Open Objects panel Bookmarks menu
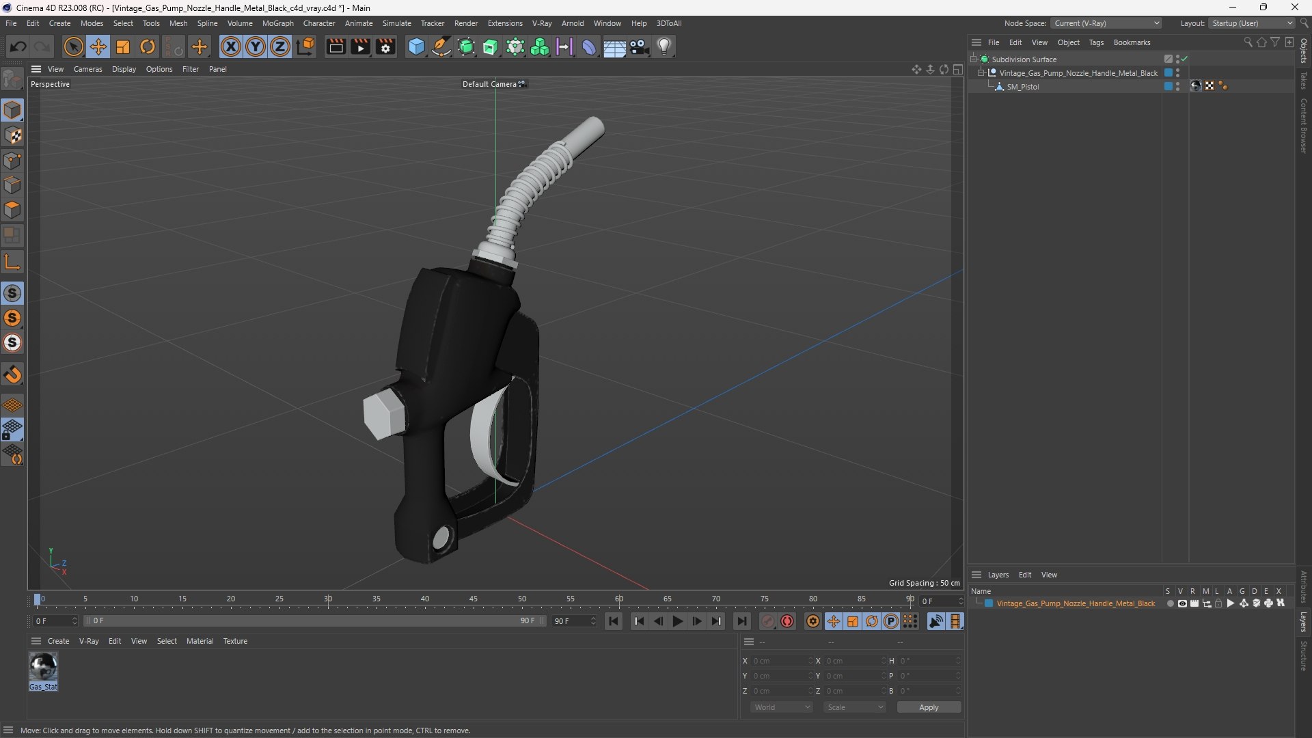1312x738 pixels. coord(1132,42)
